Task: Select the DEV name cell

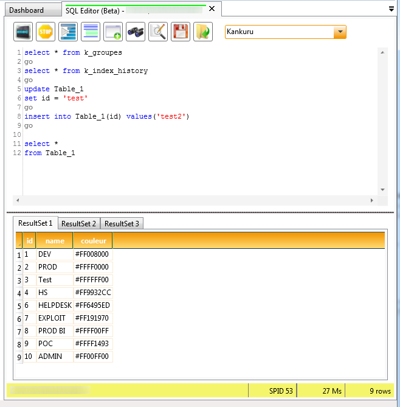Action: [x=55, y=254]
